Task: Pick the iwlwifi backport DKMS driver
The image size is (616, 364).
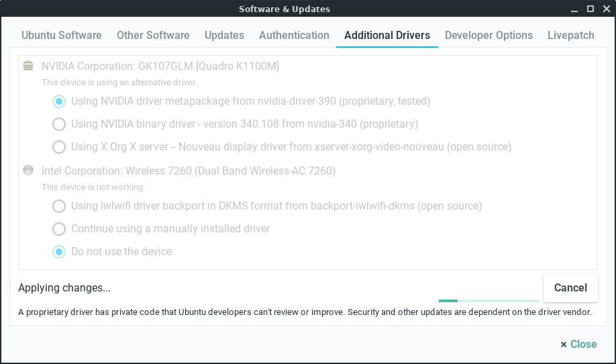Action: click(59, 206)
